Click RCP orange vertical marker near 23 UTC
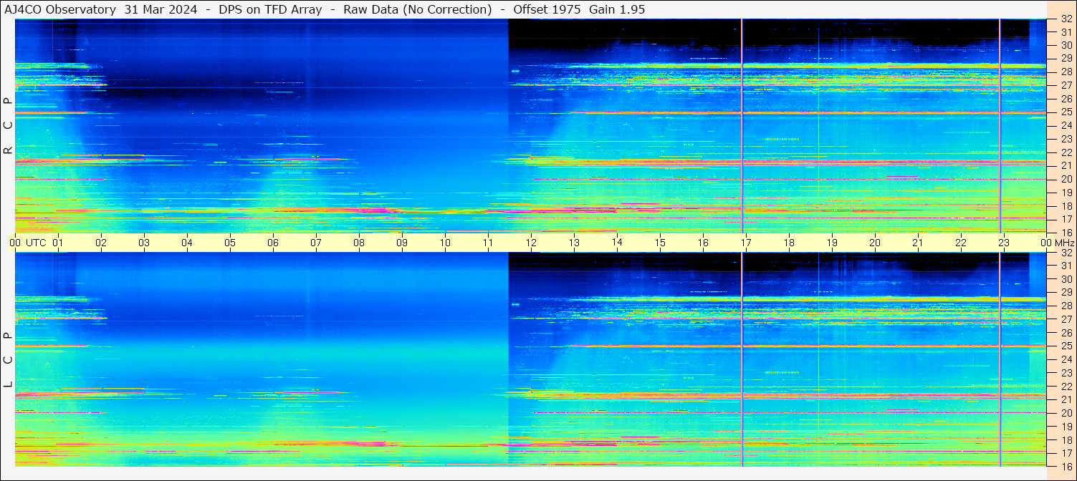This screenshot has width=1077, height=481. [x=1000, y=126]
